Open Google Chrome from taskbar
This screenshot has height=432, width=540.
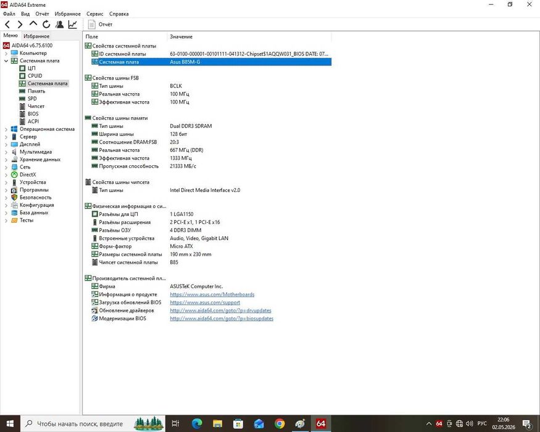pyautogui.click(x=280, y=423)
